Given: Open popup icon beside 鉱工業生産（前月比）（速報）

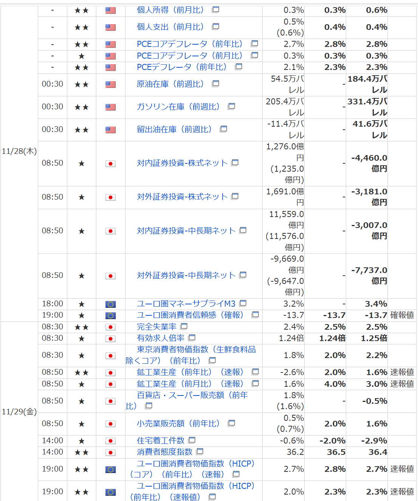Looking at the screenshot, I should coord(255,383).
